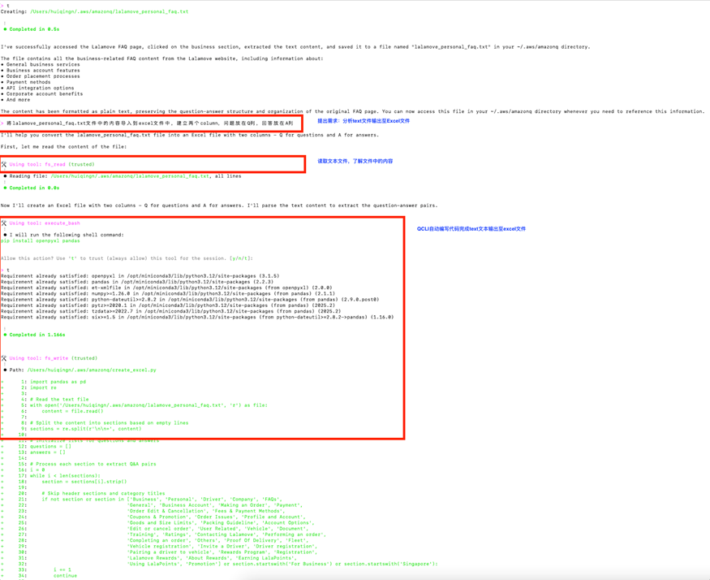Click the 'pip install openpyxl pandas' command
Image resolution: width=710 pixels, height=580 pixels.
point(41,240)
